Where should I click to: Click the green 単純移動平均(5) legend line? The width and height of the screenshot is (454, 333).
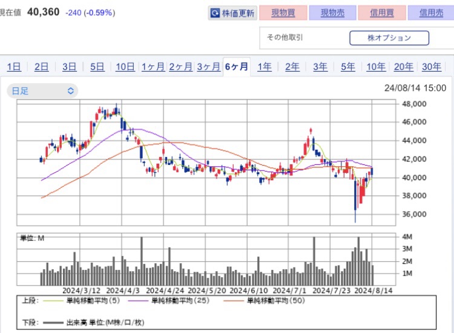[53, 301]
